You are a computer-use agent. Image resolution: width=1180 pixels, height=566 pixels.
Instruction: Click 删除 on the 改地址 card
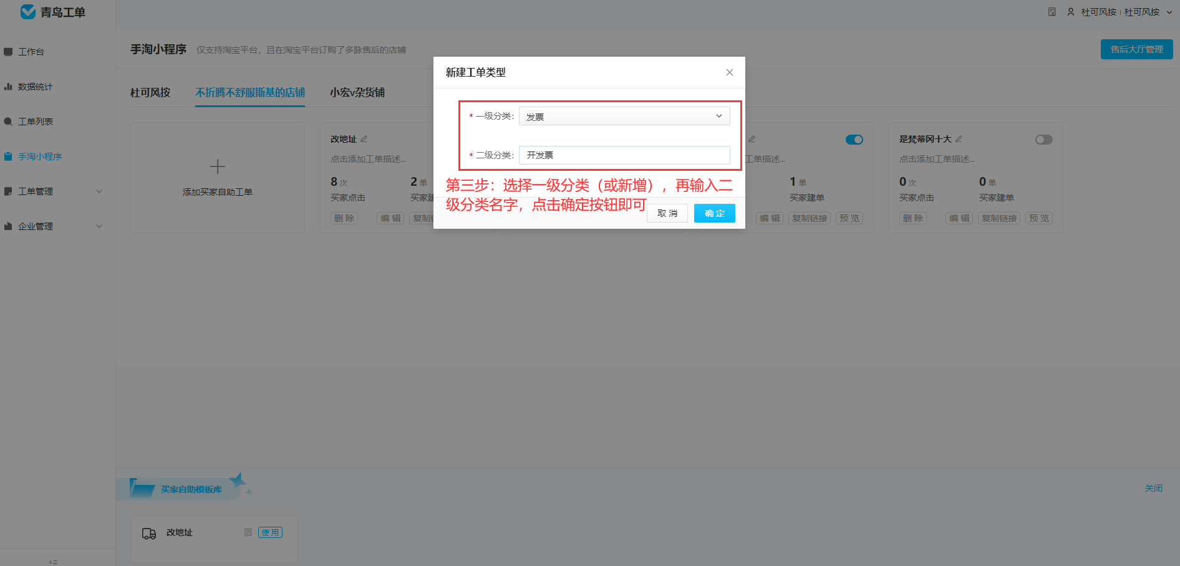point(344,218)
